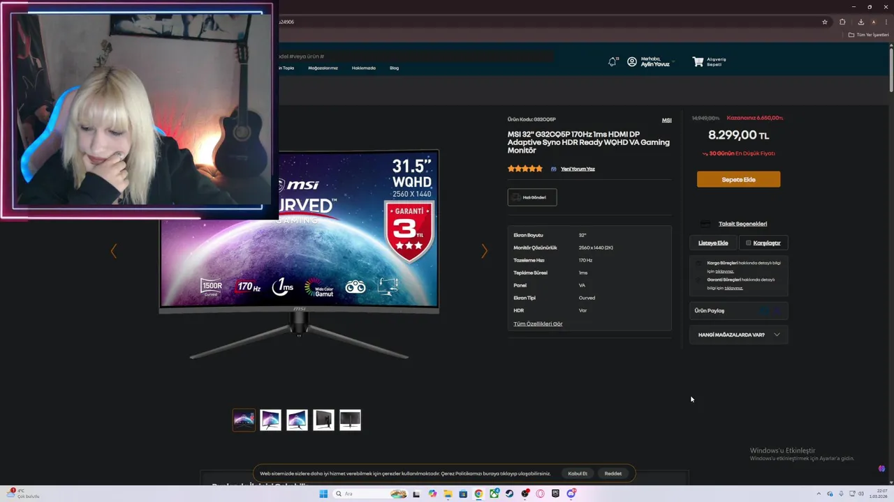894x502 pixels.
Task: Click the credit card icon beside Taksit Seçenekleri
Action: coord(705,224)
